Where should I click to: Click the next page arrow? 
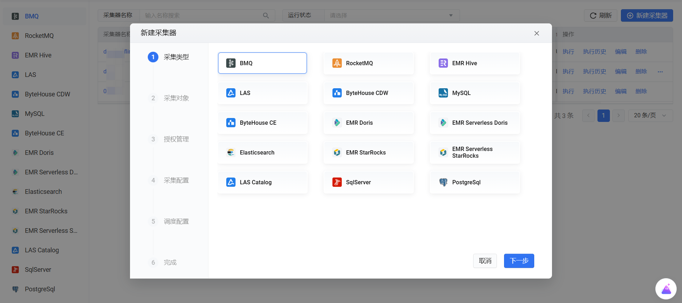point(618,116)
